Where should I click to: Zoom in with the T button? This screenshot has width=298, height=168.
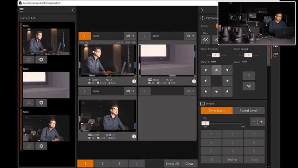(249, 76)
